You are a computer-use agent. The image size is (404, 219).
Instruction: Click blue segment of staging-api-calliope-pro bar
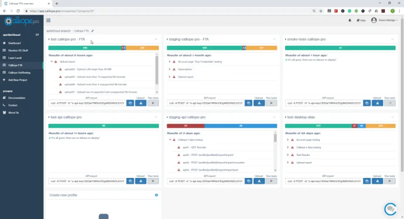241,126
